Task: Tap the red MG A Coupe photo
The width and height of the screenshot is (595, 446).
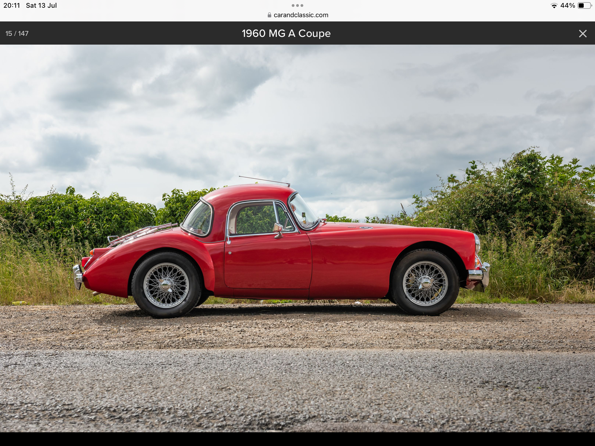Action: click(x=297, y=238)
